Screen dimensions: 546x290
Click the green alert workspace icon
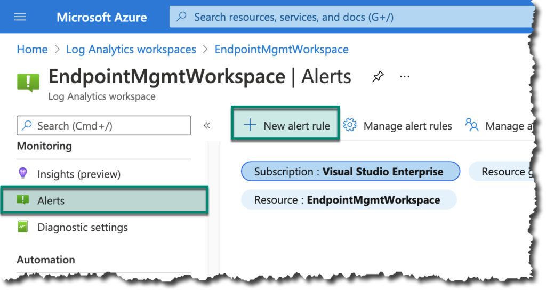pos(28,82)
